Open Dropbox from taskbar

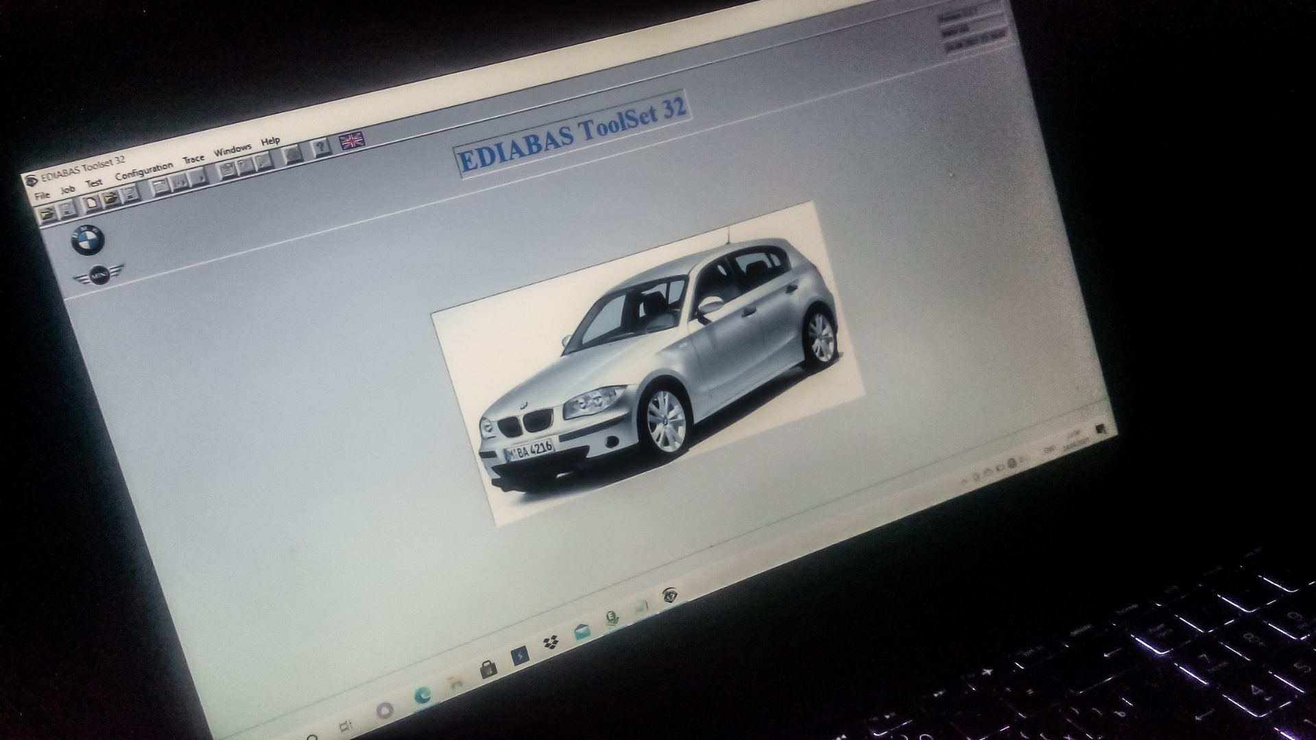[x=549, y=643]
